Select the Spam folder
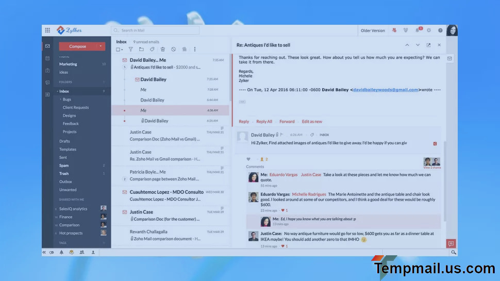The image size is (500, 281). point(64,166)
